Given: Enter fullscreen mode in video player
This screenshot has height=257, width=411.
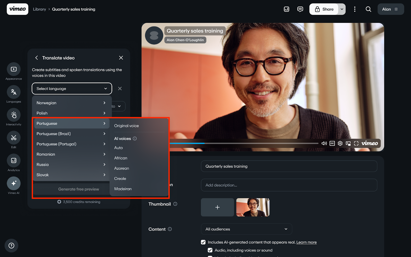Looking at the screenshot, I should click(x=356, y=143).
